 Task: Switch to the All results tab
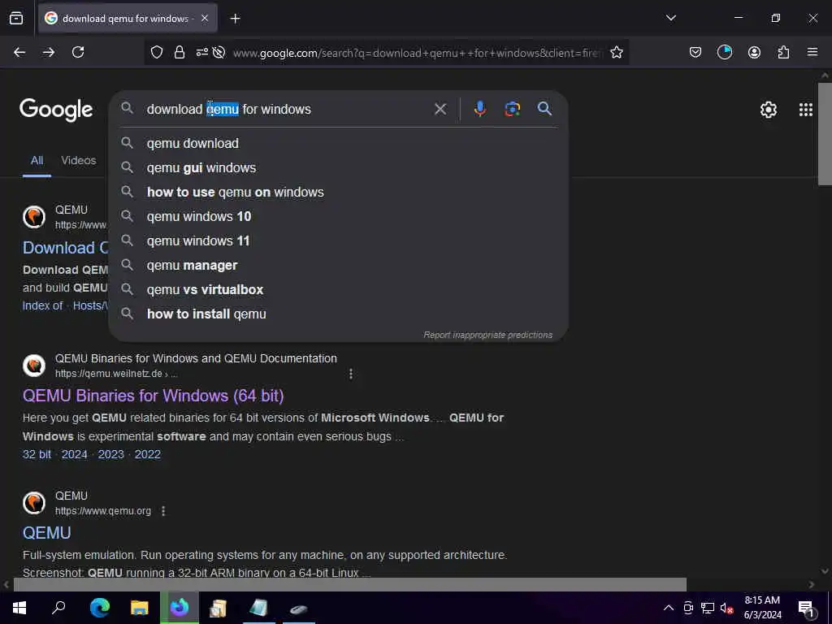click(37, 160)
